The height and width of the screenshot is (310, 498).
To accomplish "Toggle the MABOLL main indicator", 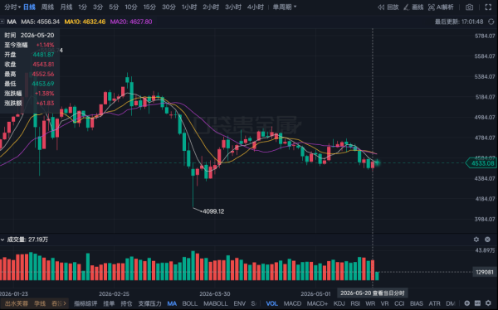I will tap(215, 303).
